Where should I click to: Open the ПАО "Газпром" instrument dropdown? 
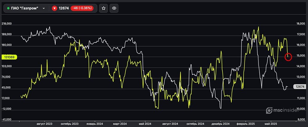coord(26,8)
